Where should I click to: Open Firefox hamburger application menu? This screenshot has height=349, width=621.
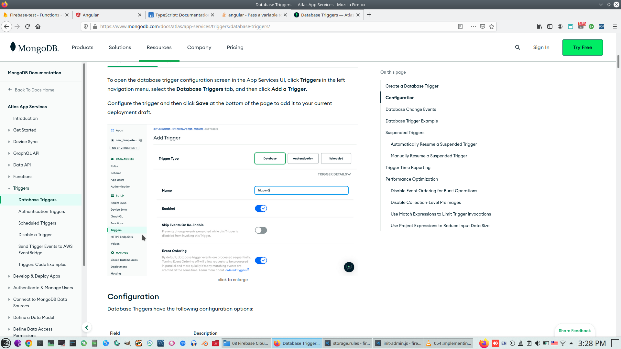(615, 26)
